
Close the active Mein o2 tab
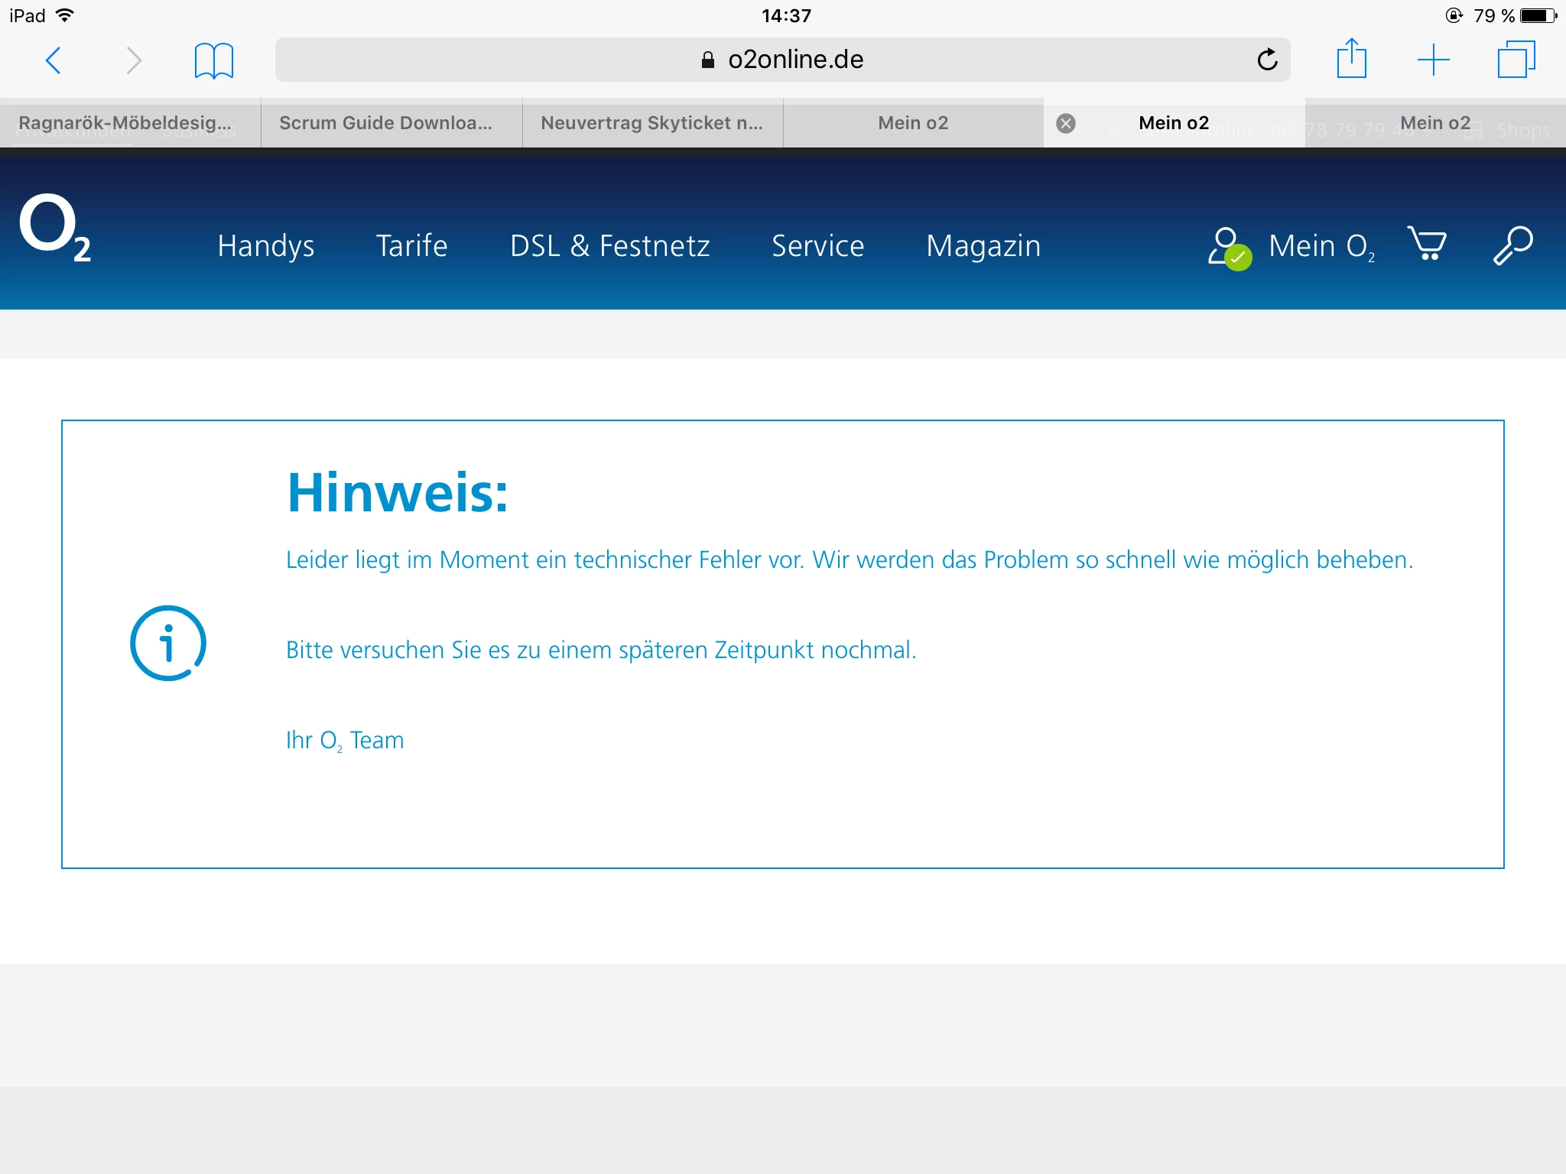click(x=1066, y=123)
